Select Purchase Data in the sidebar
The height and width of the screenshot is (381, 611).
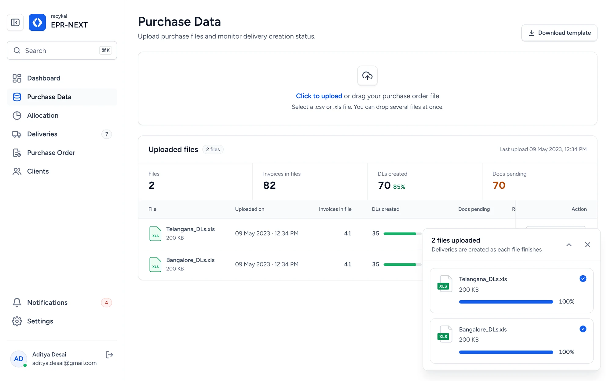pos(62,97)
